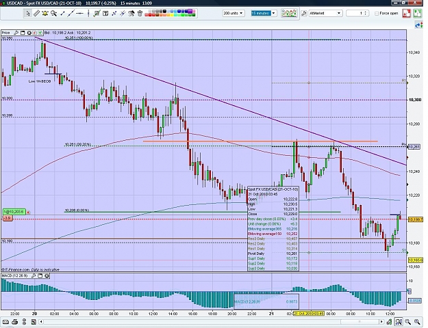Open the AtMarket order type dropdown
428x328 pixels.
click(325, 13)
